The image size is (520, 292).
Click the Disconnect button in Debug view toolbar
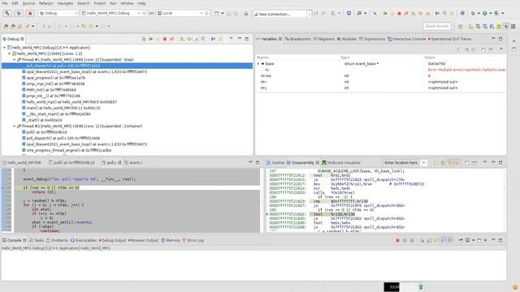coord(171,39)
